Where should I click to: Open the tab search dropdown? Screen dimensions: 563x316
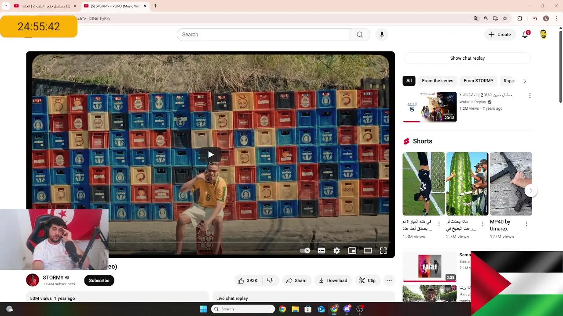click(6, 6)
